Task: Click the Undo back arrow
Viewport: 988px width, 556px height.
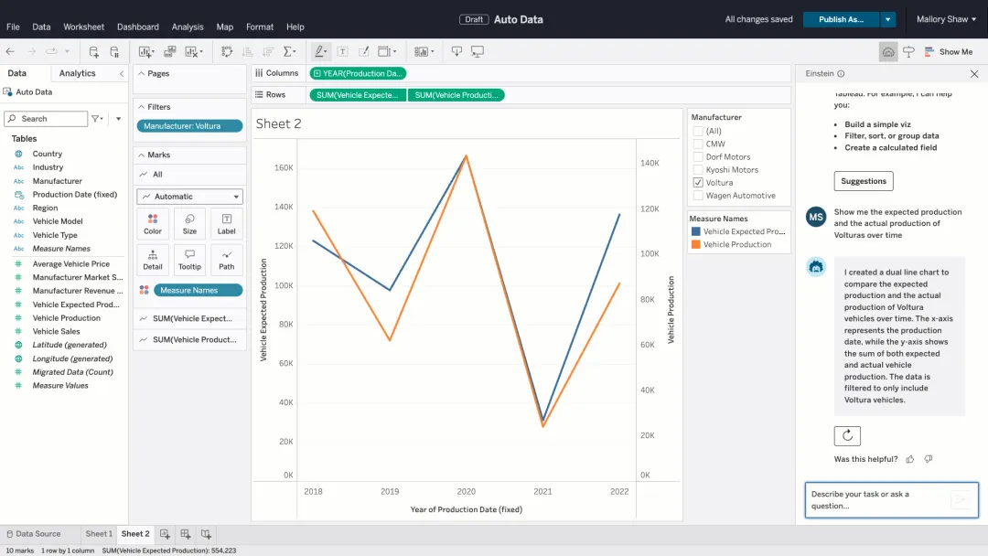Action: pyautogui.click(x=10, y=51)
